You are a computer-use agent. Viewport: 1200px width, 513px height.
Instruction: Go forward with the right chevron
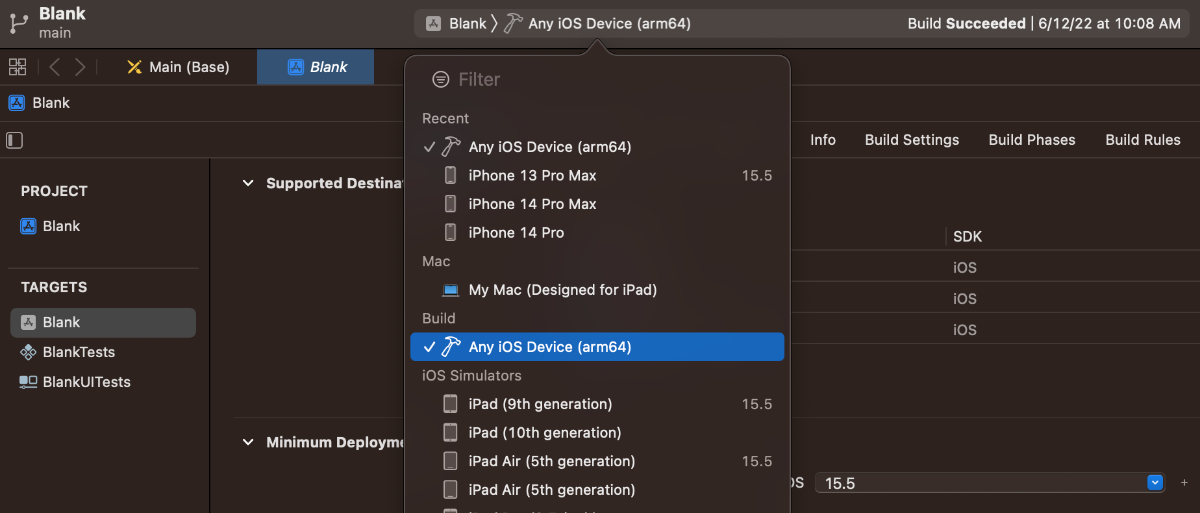(80, 67)
